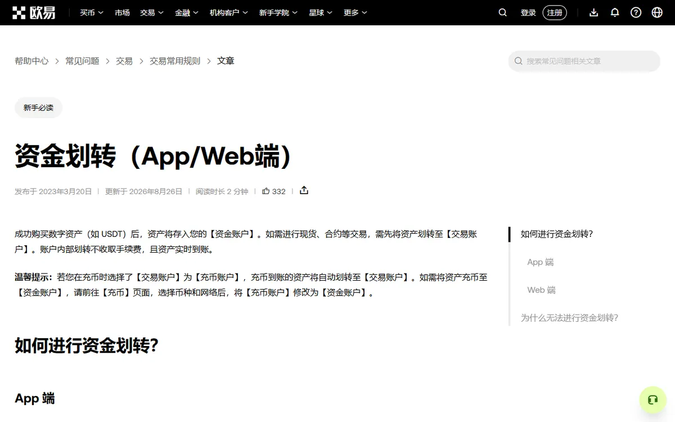
Task: Open the search magnifier icon in header
Action: click(503, 12)
